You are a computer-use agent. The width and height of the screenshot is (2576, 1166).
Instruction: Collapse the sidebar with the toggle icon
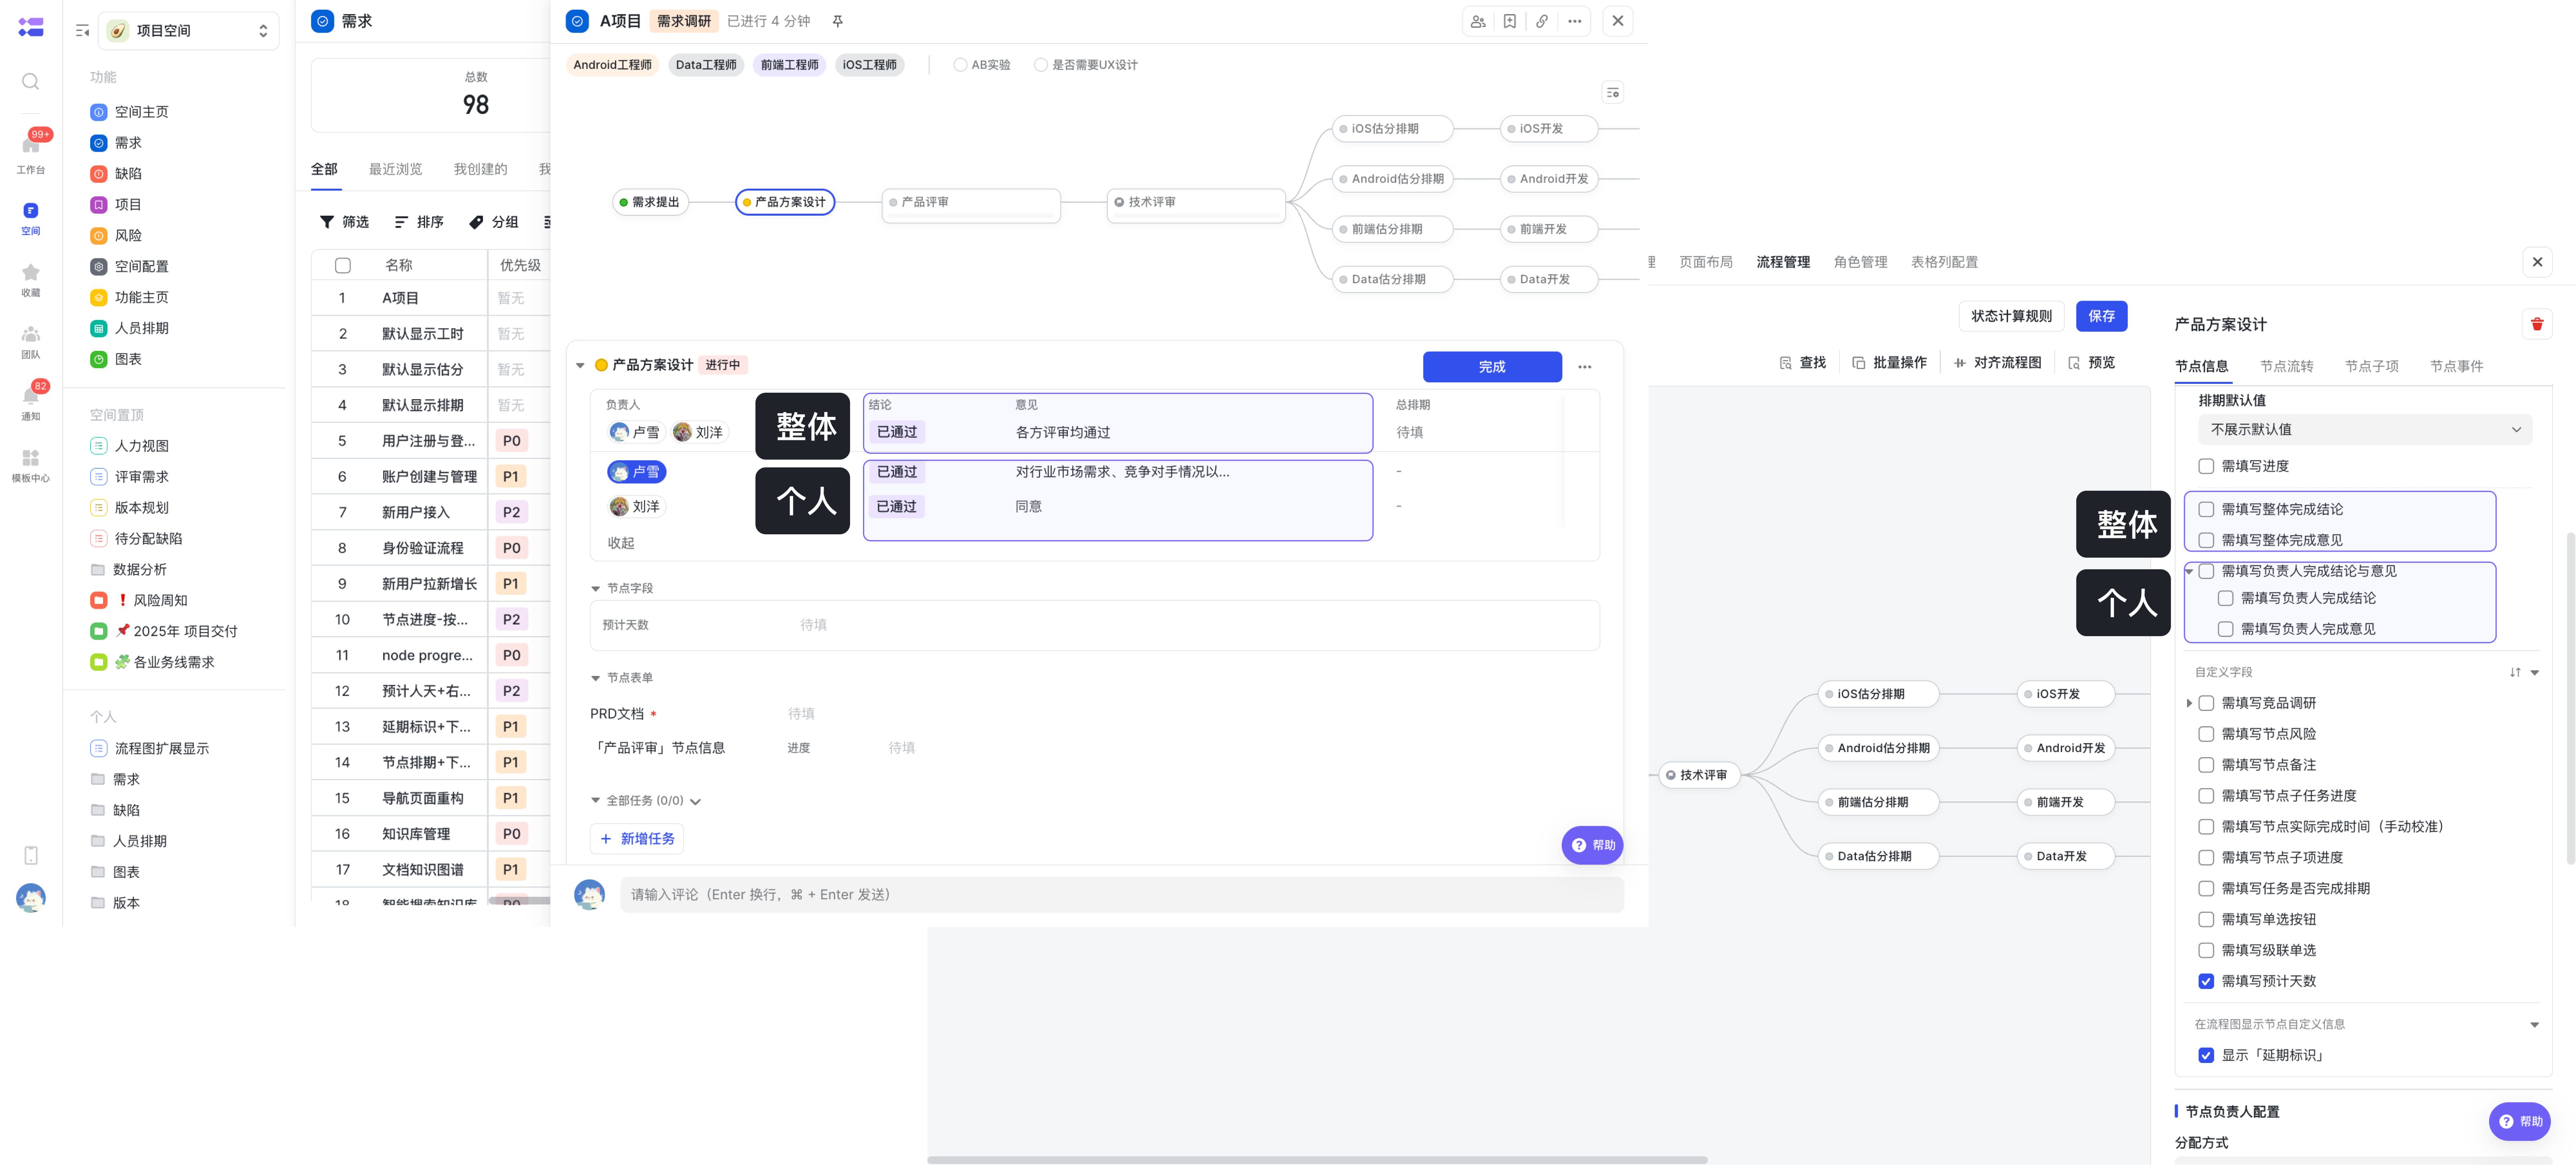click(82, 31)
